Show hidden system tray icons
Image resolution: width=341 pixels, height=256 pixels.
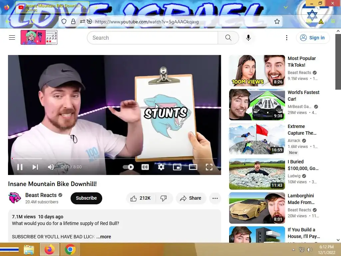(293, 250)
